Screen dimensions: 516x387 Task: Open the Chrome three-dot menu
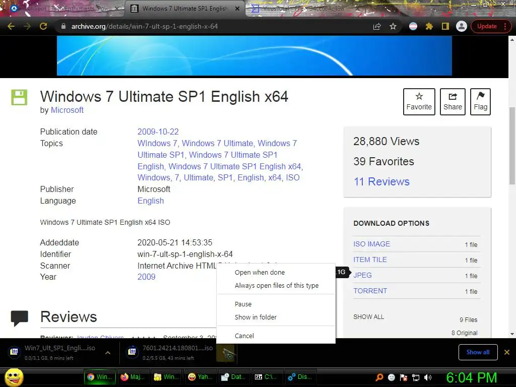click(x=505, y=26)
